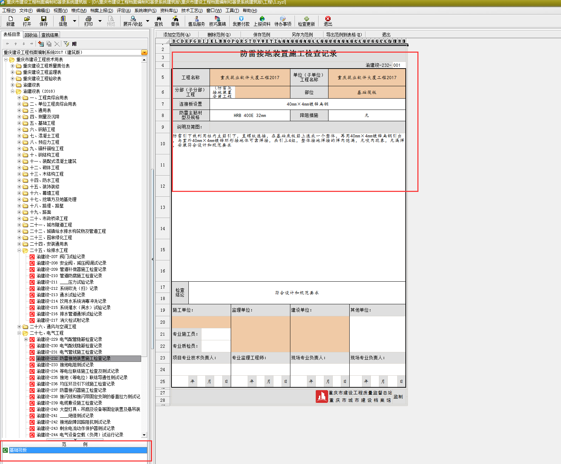The image size is (561, 464).
Task: Collapse 二十七、电气工程 folder
Action: tap(19, 333)
